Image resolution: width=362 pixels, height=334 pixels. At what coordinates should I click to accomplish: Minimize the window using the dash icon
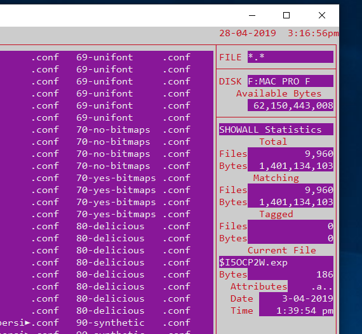(252, 15)
